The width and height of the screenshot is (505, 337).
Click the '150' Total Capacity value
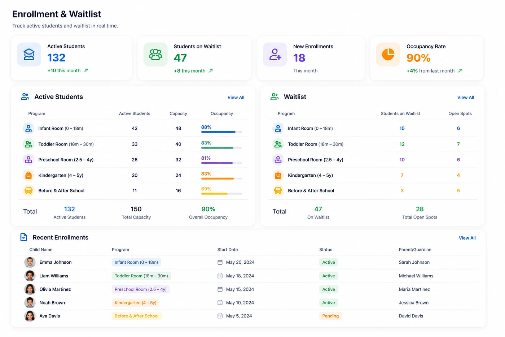136,209
